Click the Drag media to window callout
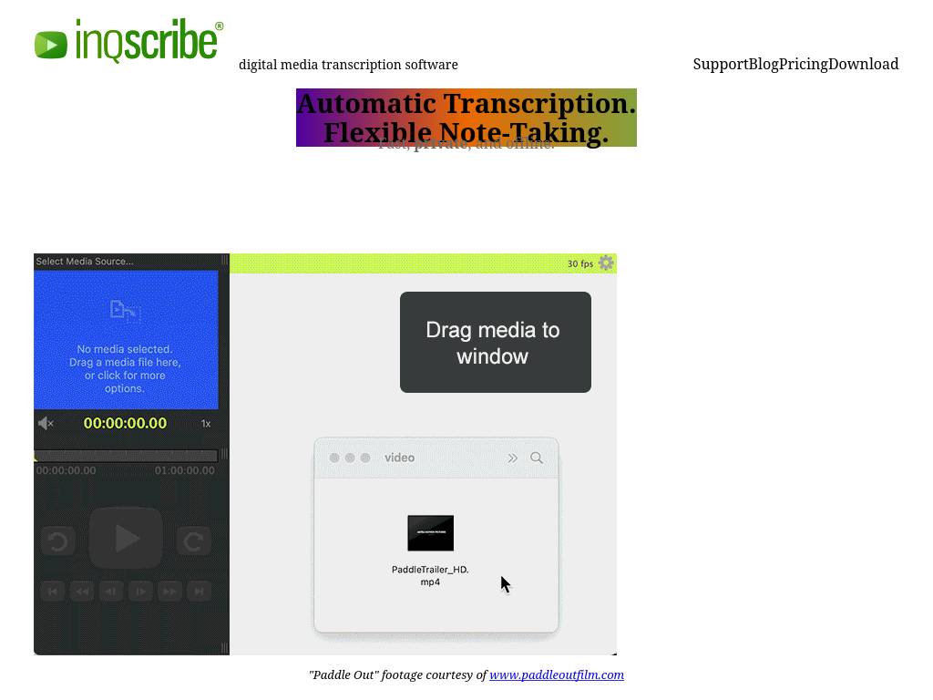This screenshot has width=933, height=700. click(495, 343)
